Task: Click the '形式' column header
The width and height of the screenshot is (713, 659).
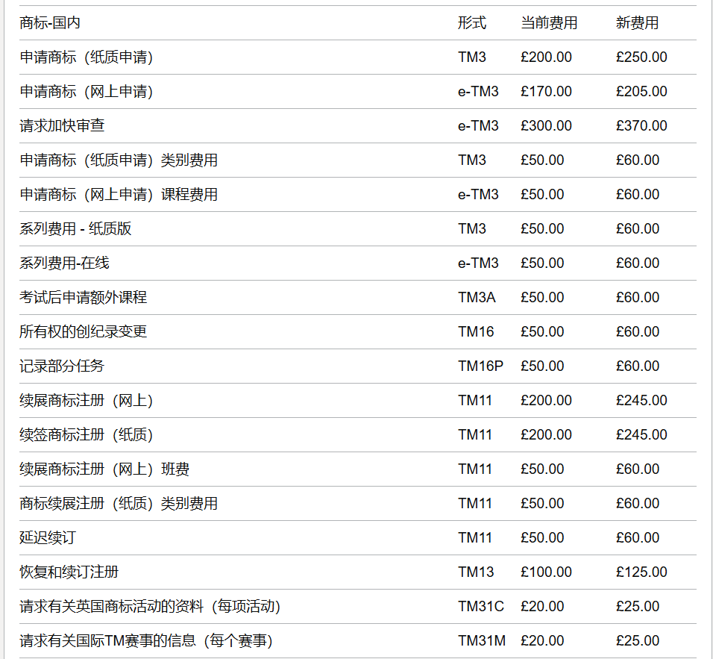Action: (472, 22)
